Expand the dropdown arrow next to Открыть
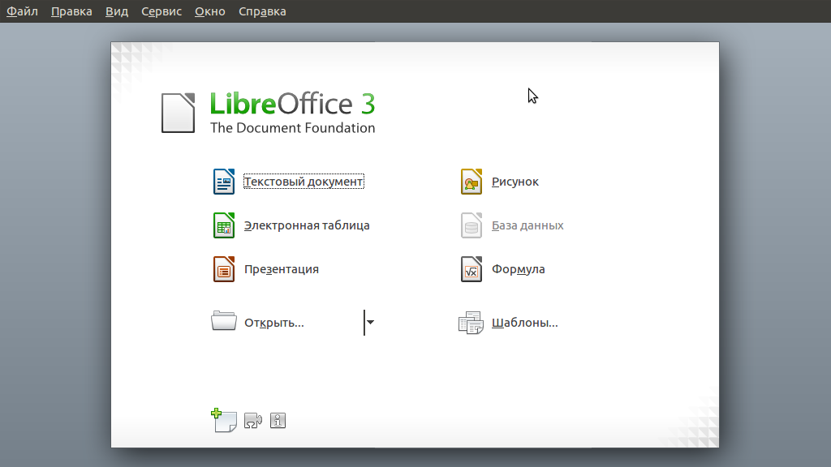This screenshot has width=831, height=467. 370,322
